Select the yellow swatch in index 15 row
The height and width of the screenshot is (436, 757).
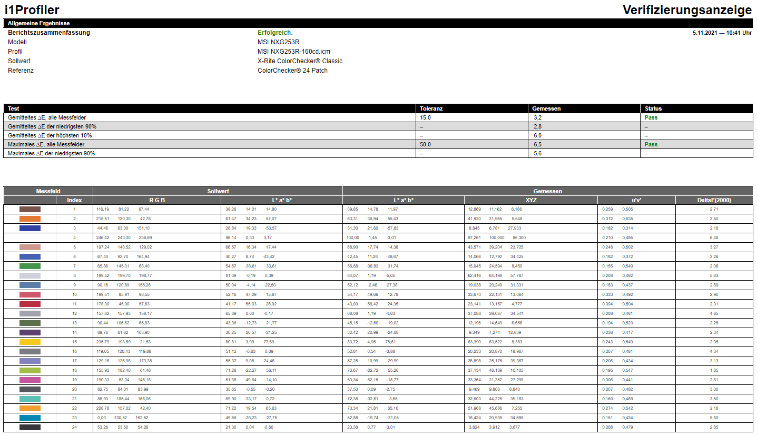[30, 342]
